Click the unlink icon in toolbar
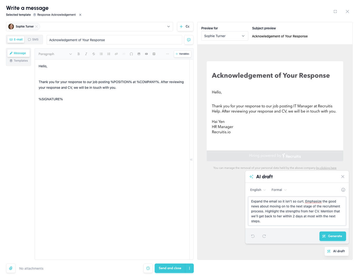359x279 pixels. coord(124,54)
